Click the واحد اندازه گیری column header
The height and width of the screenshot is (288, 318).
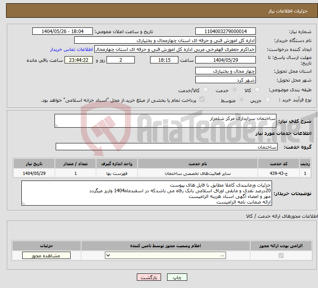117,164
